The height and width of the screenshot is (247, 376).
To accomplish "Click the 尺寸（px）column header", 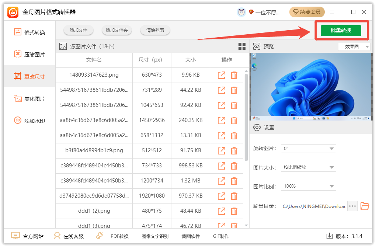I will 152,60.
